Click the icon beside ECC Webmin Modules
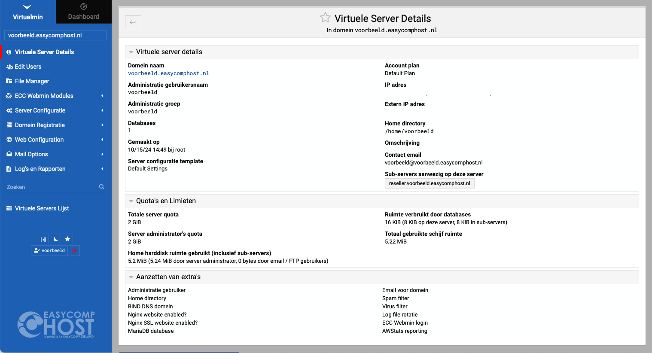 point(9,96)
